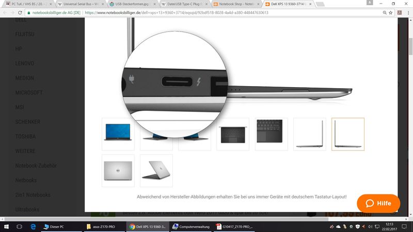Open SCHENKER in the sidebar
413x232 pixels.
click(28, 122)
